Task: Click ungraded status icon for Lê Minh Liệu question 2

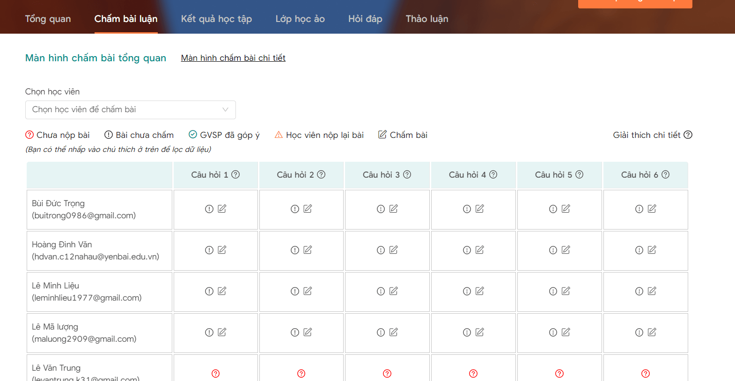Action: (295, 291)
